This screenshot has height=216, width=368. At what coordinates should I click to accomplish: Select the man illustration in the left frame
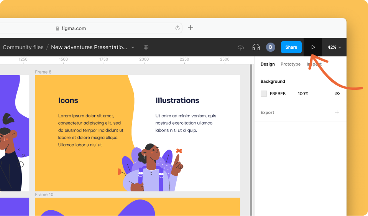[x=11, y=153]
